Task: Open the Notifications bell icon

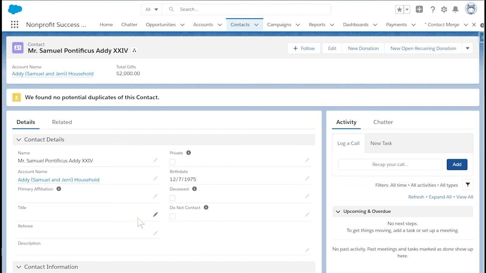Action: click(x=456, y=9)
